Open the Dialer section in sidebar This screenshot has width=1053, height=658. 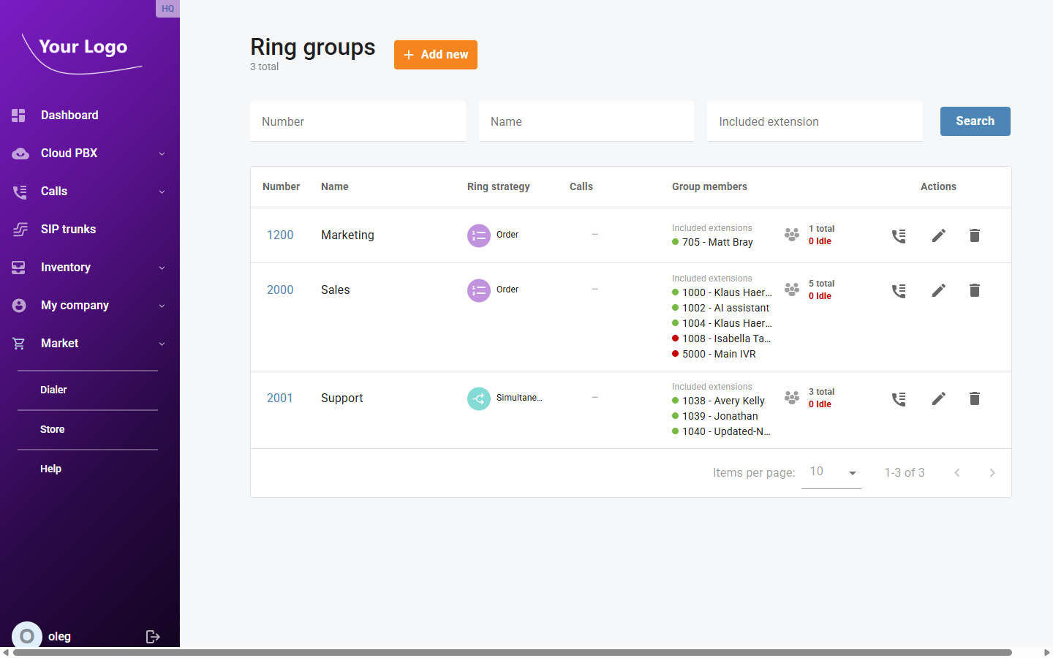[53, 390]
